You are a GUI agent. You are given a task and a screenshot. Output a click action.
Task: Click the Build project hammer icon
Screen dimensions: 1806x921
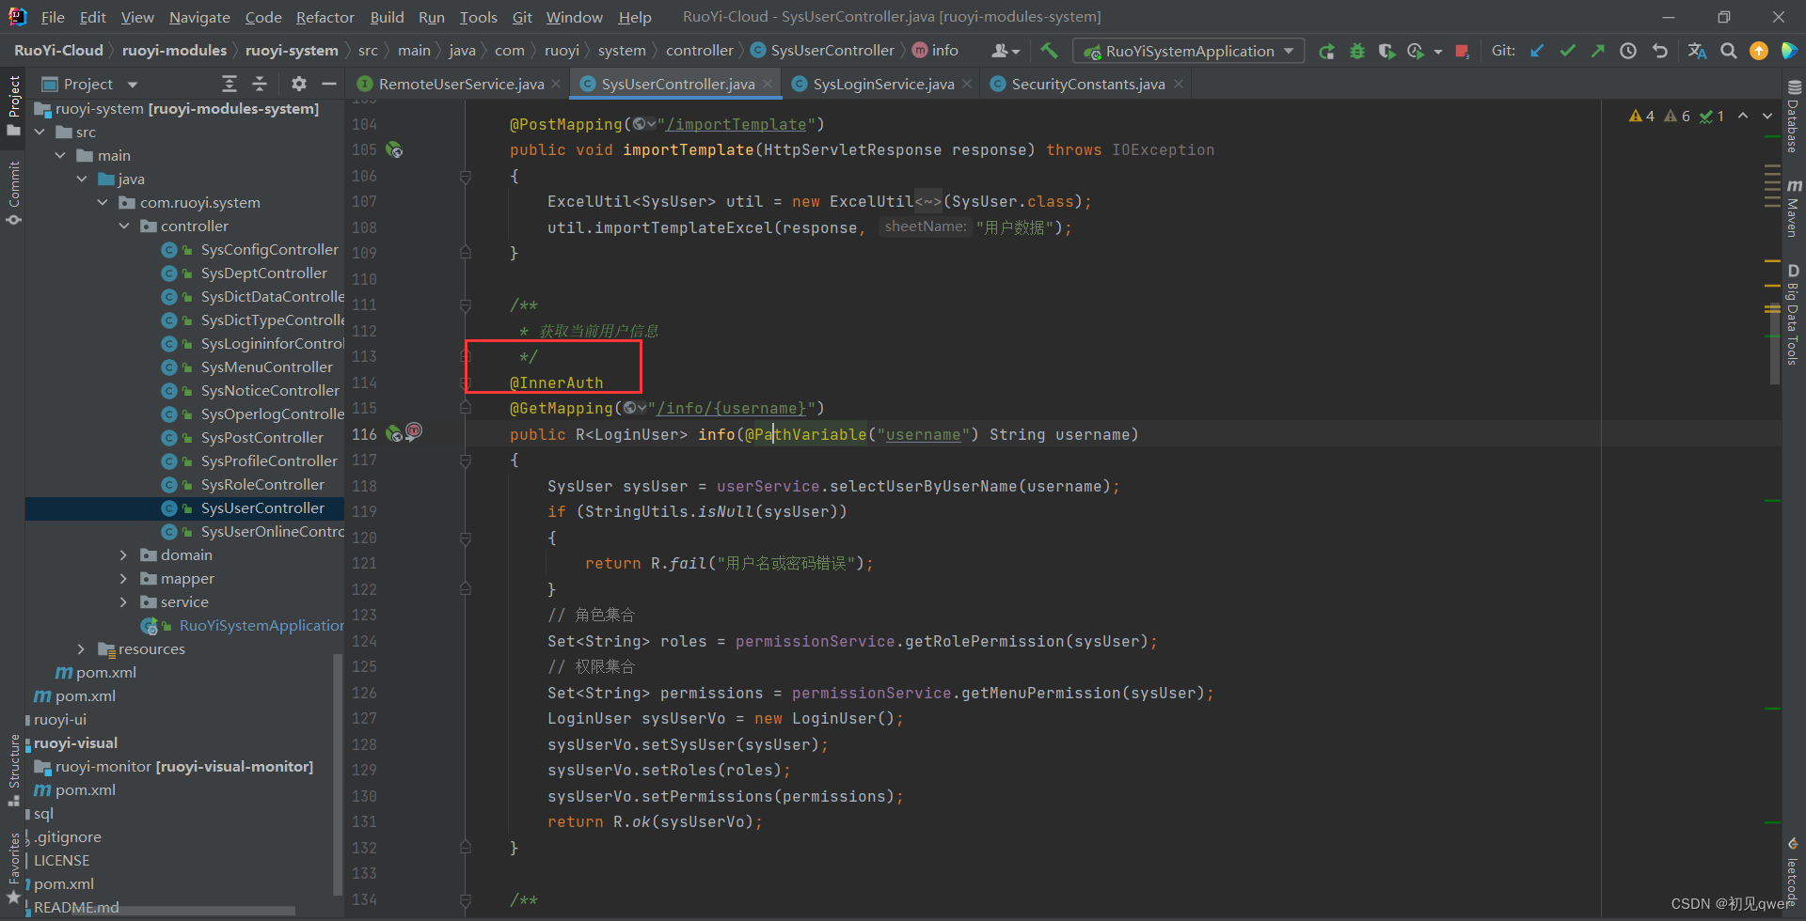(1050, 51)
